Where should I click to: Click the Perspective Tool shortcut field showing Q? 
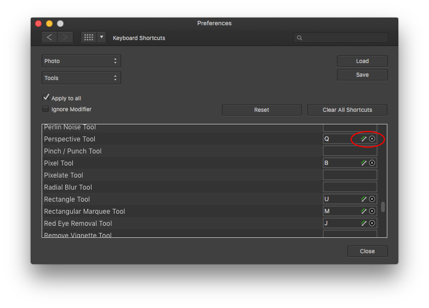point(350,139)
